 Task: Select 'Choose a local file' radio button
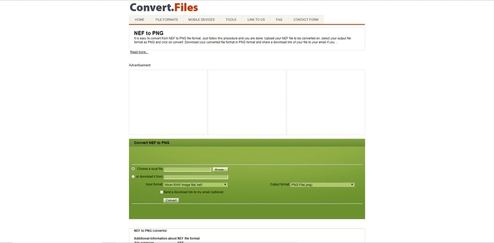click(133, 169)
